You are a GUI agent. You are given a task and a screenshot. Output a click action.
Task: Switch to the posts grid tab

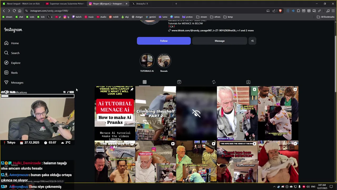click(x=145, y=82)
